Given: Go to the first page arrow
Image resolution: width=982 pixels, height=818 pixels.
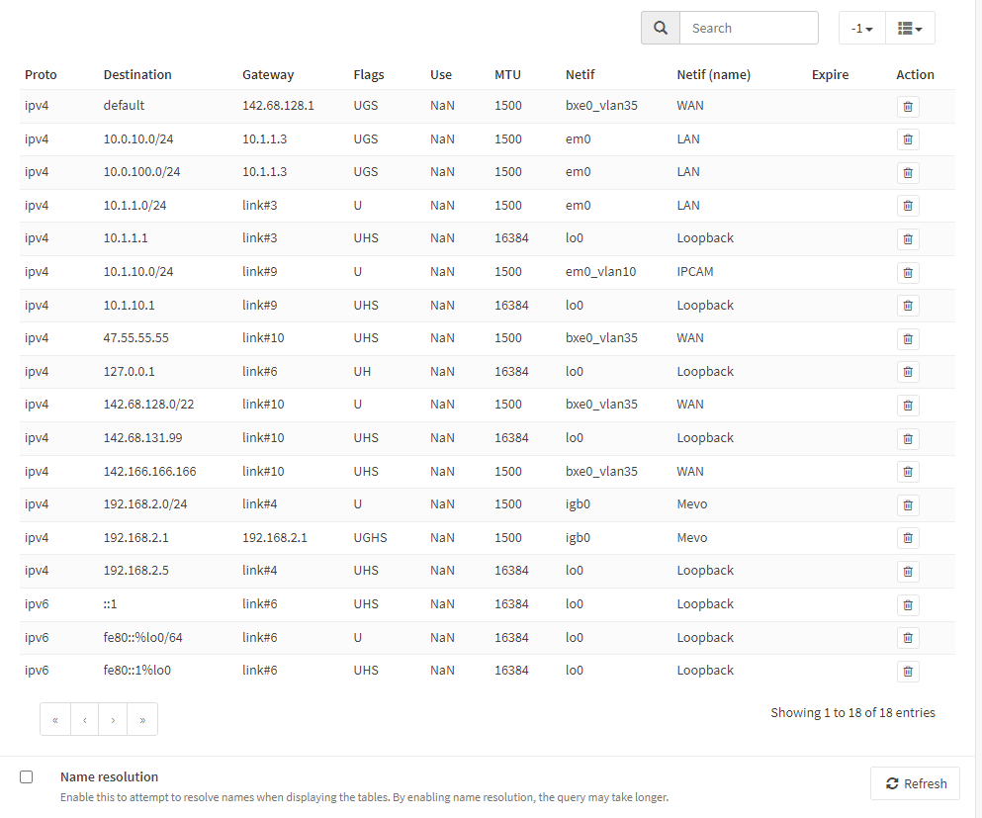Looking at the screenshot, I should coord(55,720).
